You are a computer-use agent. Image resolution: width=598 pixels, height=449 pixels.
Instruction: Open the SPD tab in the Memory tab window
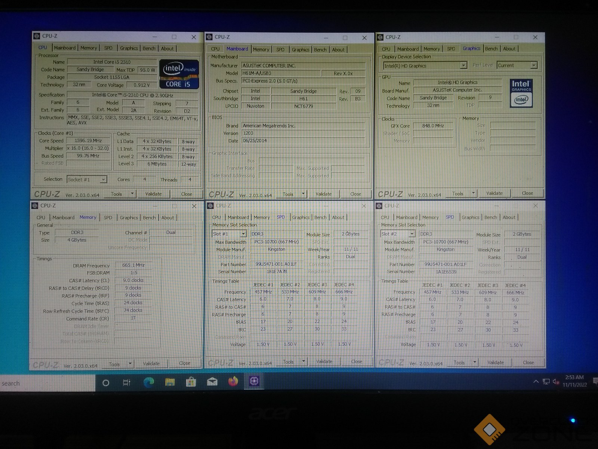pyautogui.click(x=108, y=217)
